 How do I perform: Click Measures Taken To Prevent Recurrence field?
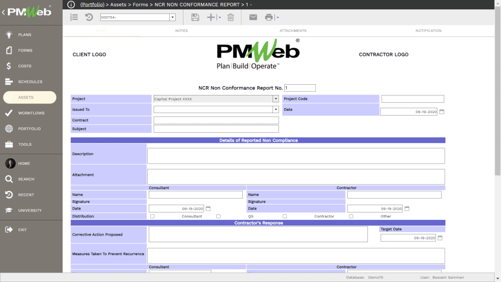(296, 256)
